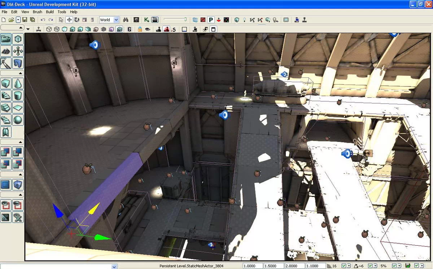Open the Brush menu
433x269 pixels.
tap(37, 12)
